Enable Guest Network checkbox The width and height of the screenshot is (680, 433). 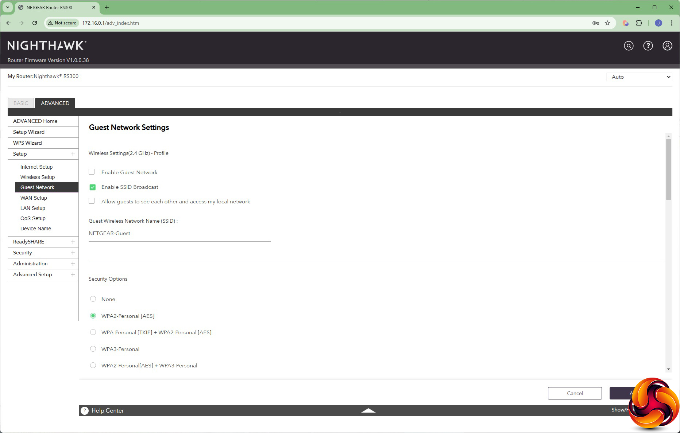pos(92,172)
